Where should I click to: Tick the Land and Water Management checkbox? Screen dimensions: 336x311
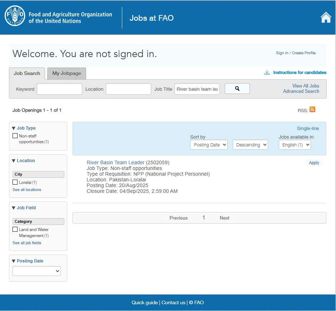[15, 229]
